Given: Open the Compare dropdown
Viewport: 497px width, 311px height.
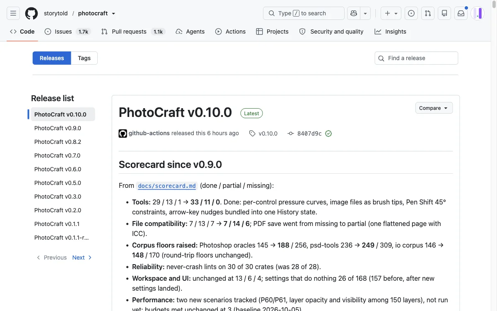Looking at the screenshot, I should pyautogui.click(x=434, y=108).
